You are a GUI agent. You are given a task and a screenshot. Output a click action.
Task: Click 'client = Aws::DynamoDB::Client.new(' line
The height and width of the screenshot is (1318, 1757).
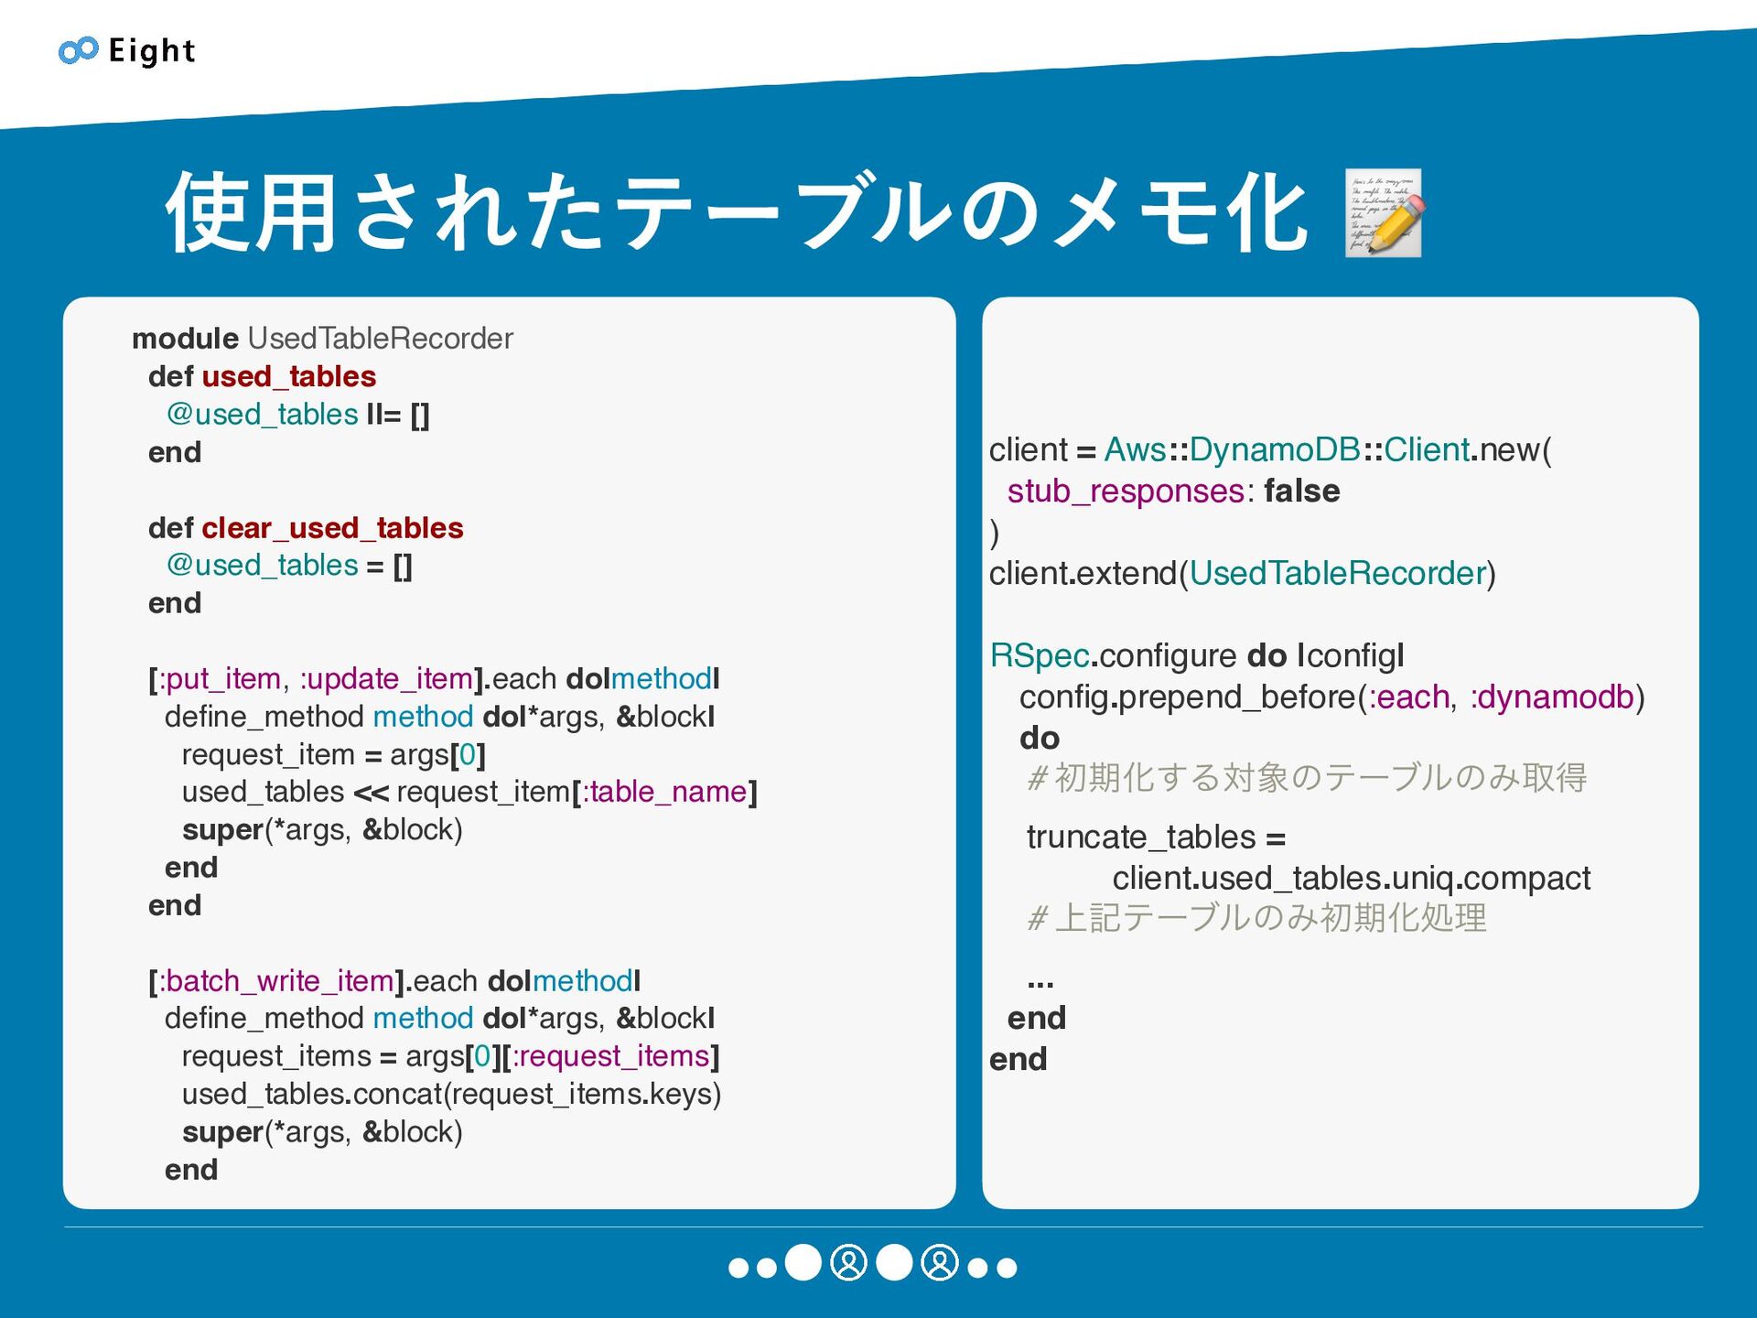pos(1270,450)
